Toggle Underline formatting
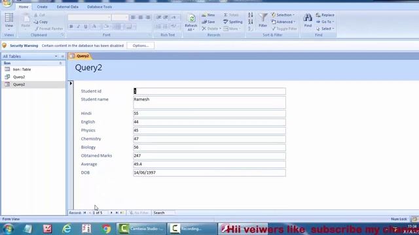 point(86,26)
